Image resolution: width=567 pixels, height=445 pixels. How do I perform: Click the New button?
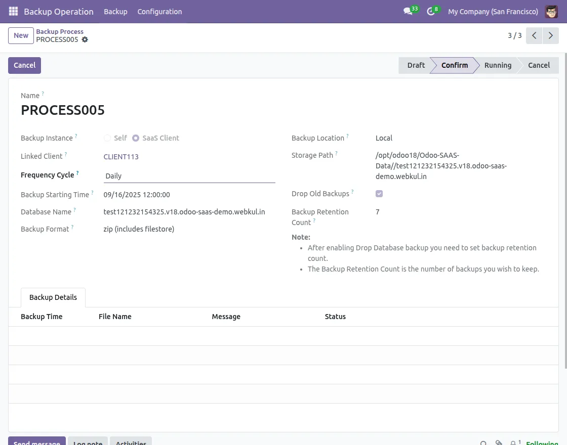pyautogui.click(x=21, y=35)
